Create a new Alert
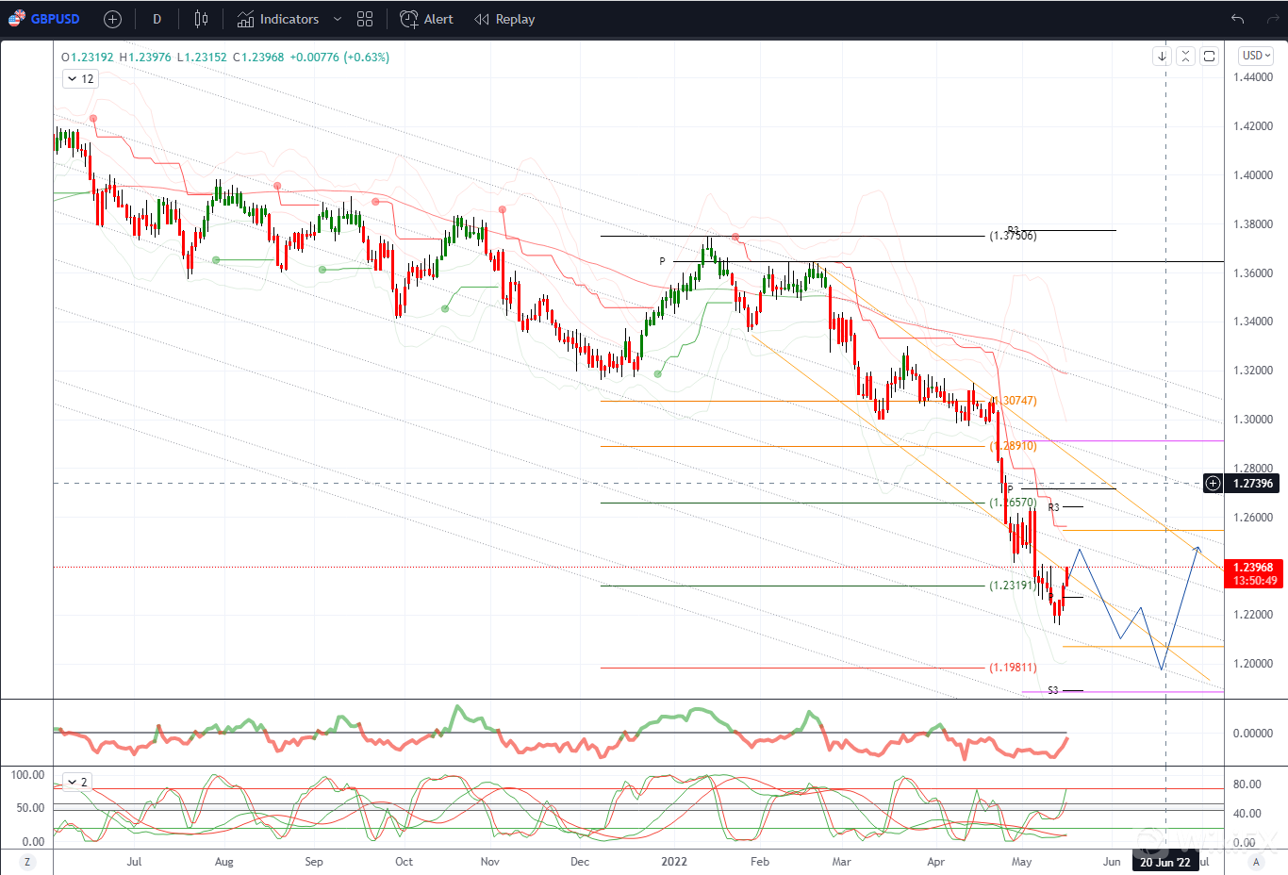1288x875 pixels. pos(426,19)
